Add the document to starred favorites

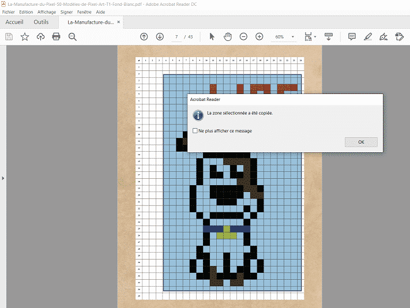pyautogui.click(x=25, y=36)
